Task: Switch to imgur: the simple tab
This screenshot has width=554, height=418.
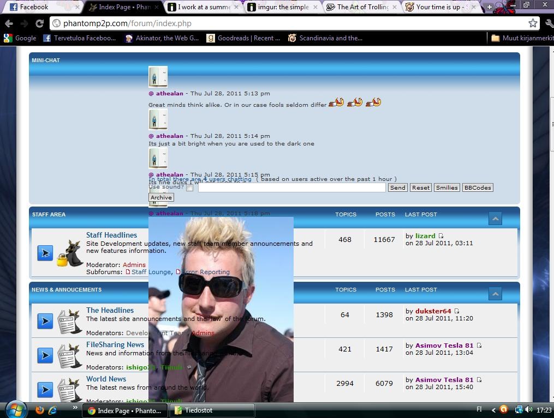Action: pyautogui.click(x=283, y=7)
